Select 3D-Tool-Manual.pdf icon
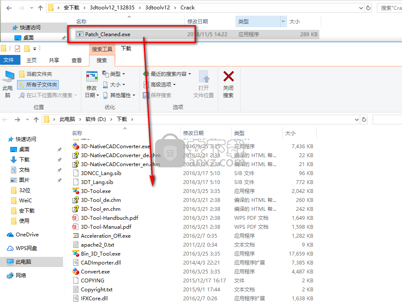Screen dimensions: 402x302 [75, 227]
